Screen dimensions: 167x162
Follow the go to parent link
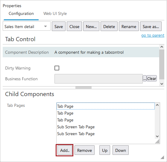click(153, 35)
